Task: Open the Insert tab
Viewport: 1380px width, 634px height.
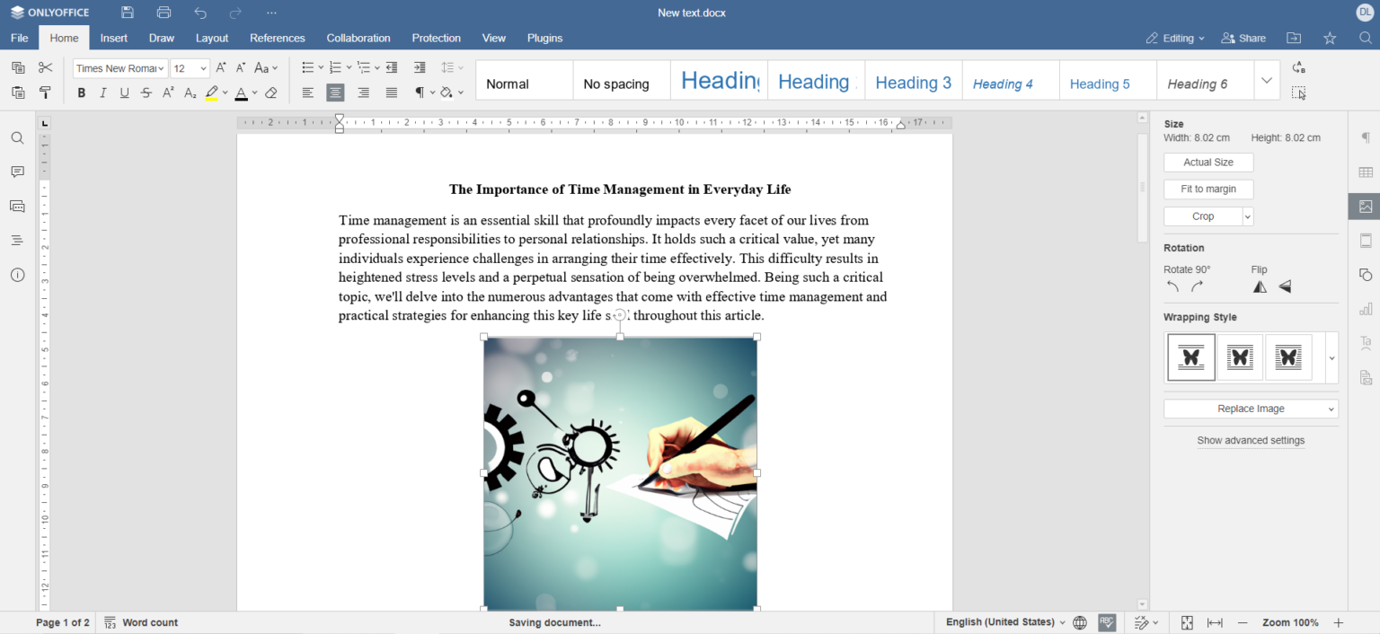Action: pos(114,38)
